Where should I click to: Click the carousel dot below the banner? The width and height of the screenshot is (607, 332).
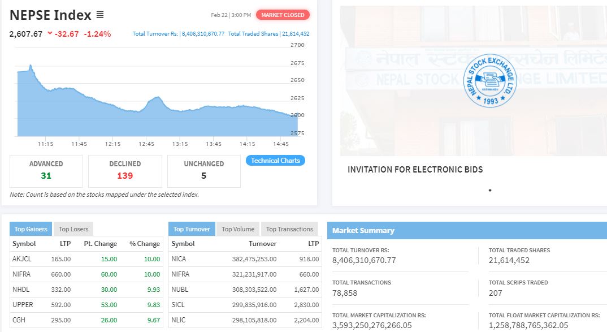pyautogui.click(x=490, y=190)
